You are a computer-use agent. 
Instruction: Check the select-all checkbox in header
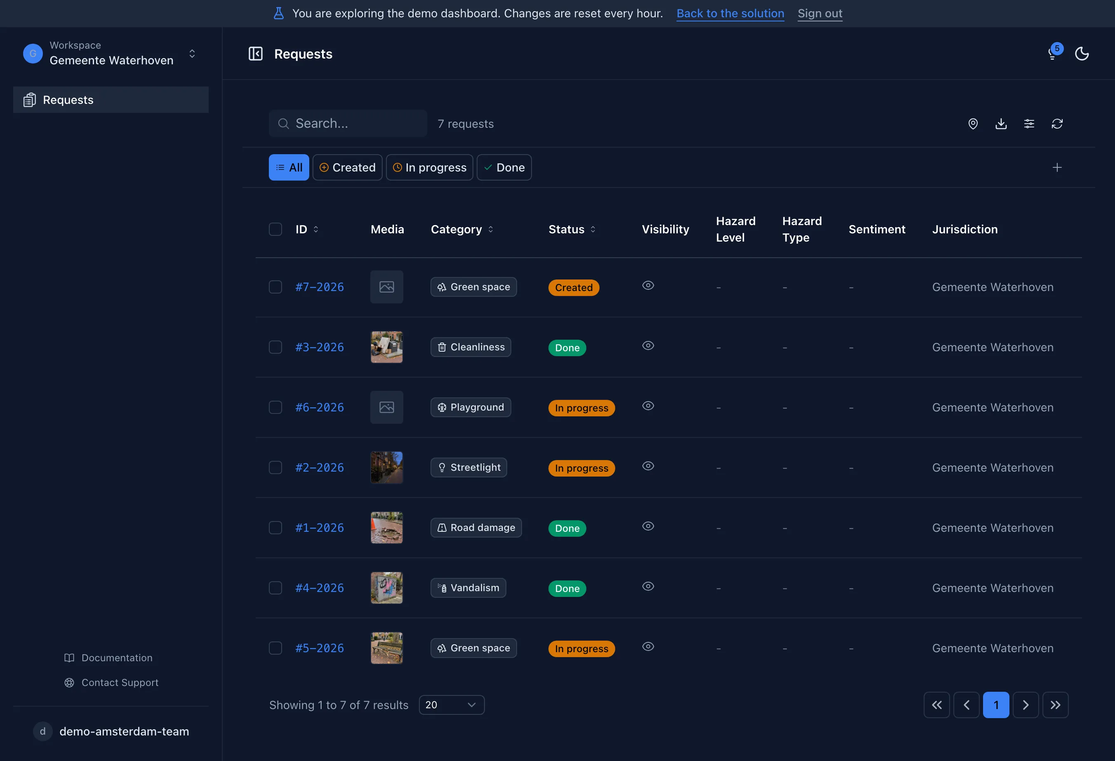coord(275,229)
